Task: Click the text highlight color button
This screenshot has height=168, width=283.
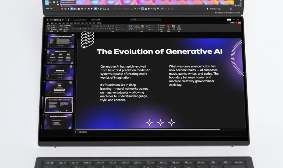Action: coord(93,29)
